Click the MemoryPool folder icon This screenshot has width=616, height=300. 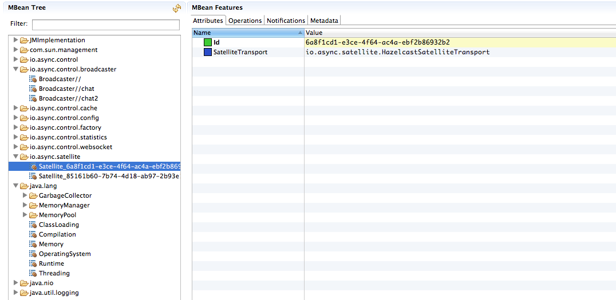click(34, 215)
